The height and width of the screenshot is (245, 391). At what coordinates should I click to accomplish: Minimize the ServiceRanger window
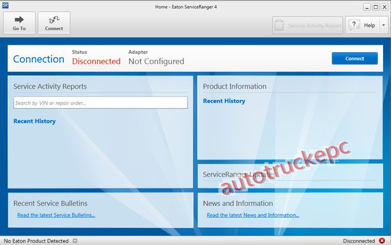[367, 7]
